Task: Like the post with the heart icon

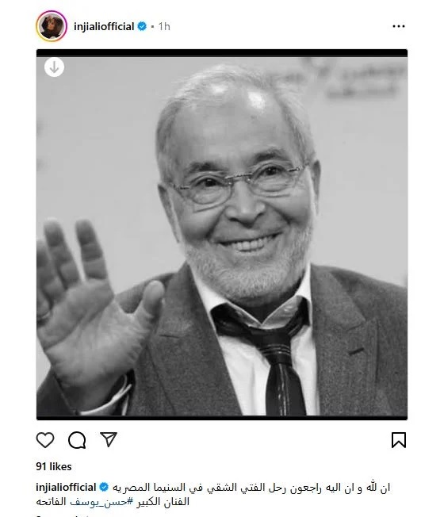Action: (x=45, y=440)
